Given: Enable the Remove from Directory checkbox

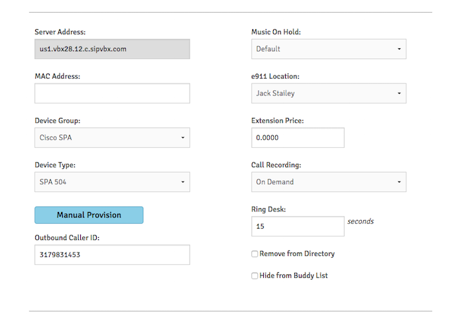Looking at the screenshot, I should [255, 254].
